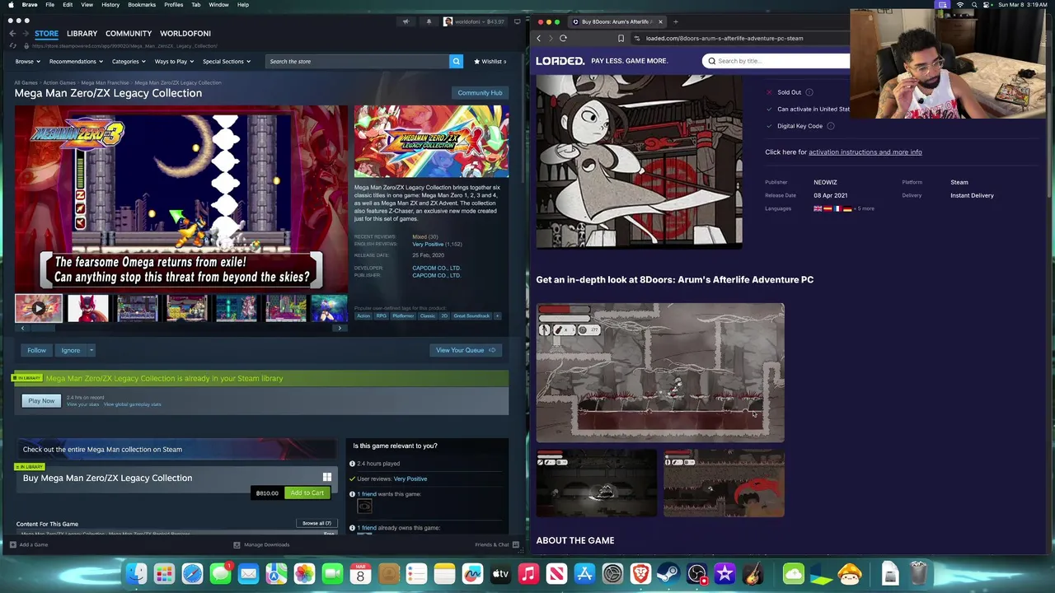This screenshot has width=1055, height=593.
Task: Expand the Categories dropdown
Action: [x=129, y=61]
